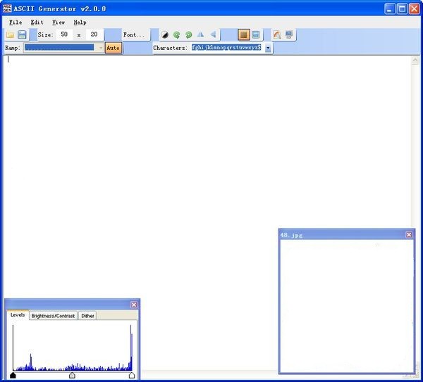423x382 pixels.
Task: Toggle the orange-highlighted brown square view button
Action: 244,34
